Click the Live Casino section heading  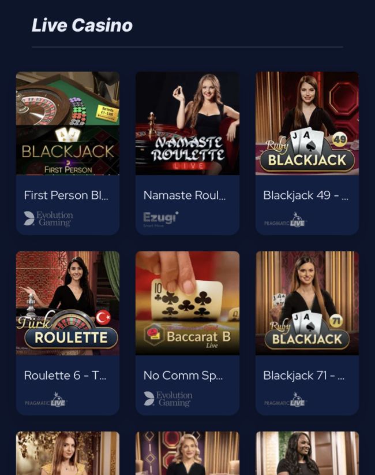click(x=82, y=25)
